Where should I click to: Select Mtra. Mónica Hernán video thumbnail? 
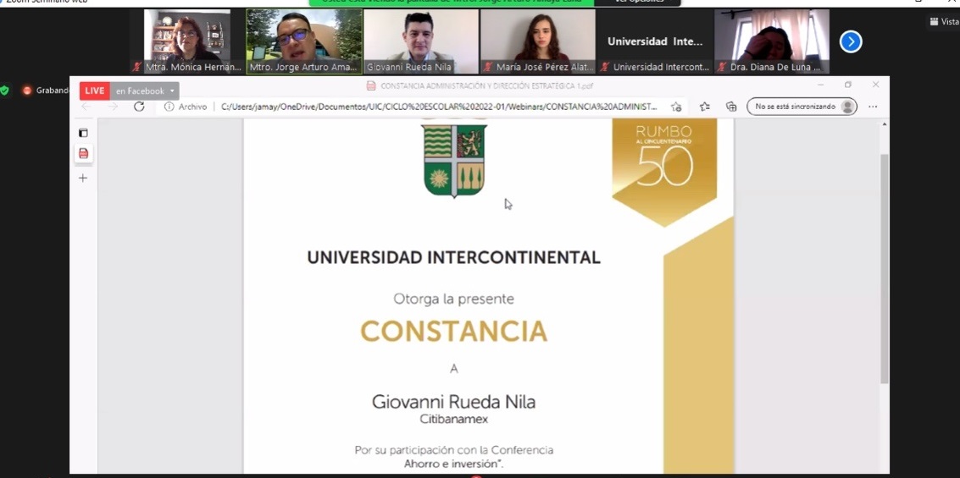(x=186, y=41)
